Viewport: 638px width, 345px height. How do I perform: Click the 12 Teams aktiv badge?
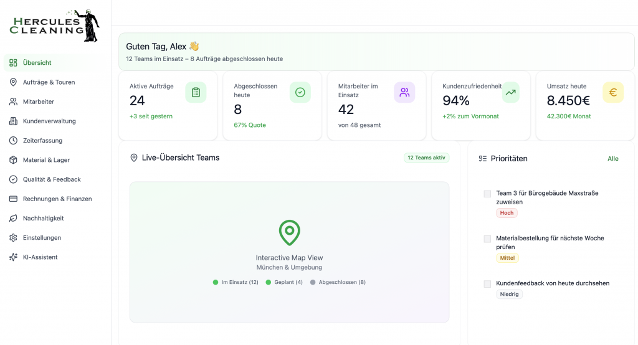pos(426,158)
